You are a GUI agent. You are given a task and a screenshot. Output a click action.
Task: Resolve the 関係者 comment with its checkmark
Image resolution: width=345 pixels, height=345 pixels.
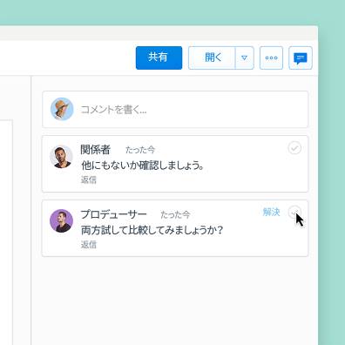tap(294, 148)
